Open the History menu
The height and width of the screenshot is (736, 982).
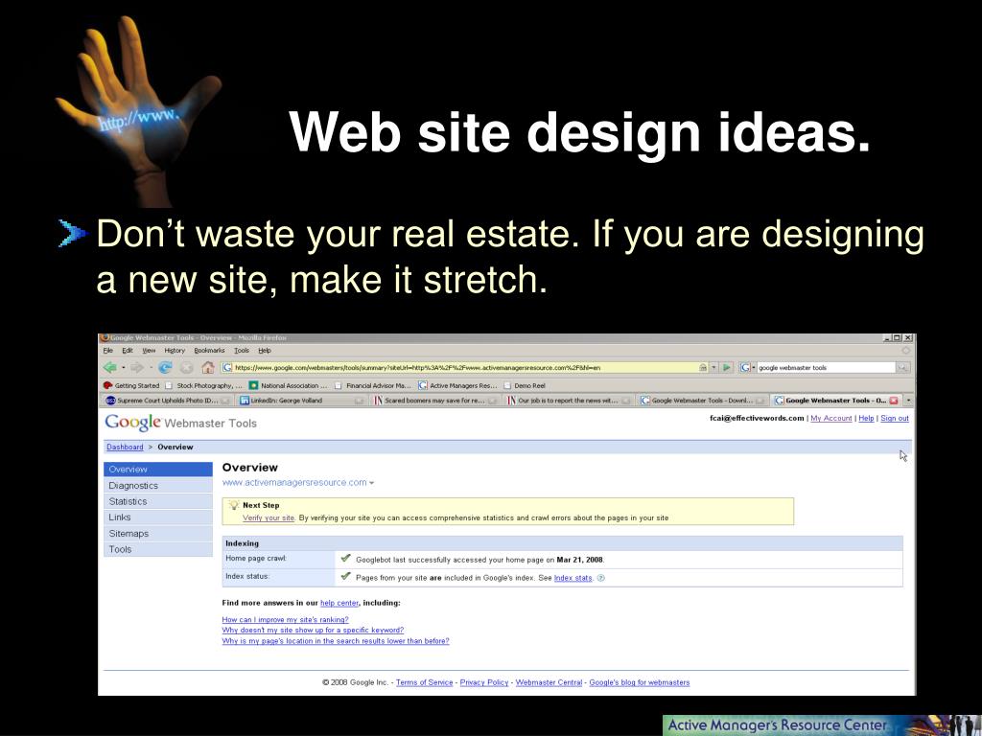click(x=175, y=351)
